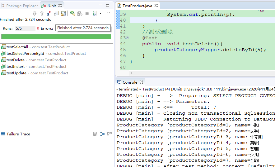275x167 pixels.
Task: Select testSelectAll in JUnit results
Action: point(35,47)
